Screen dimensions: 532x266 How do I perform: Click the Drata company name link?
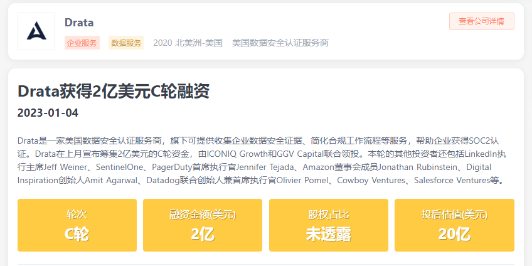click(79, 23)
